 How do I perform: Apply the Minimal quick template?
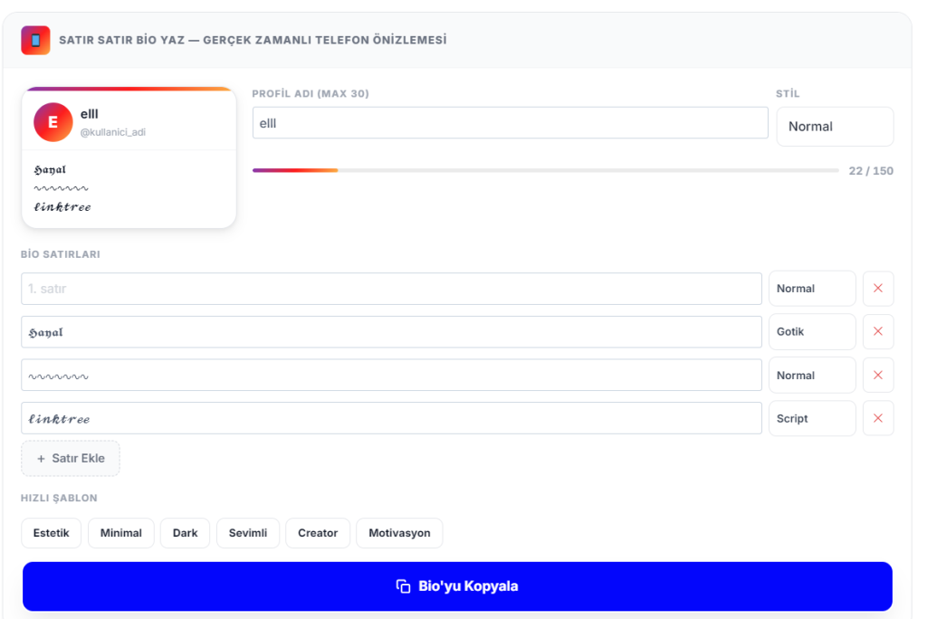pos(121,533)
